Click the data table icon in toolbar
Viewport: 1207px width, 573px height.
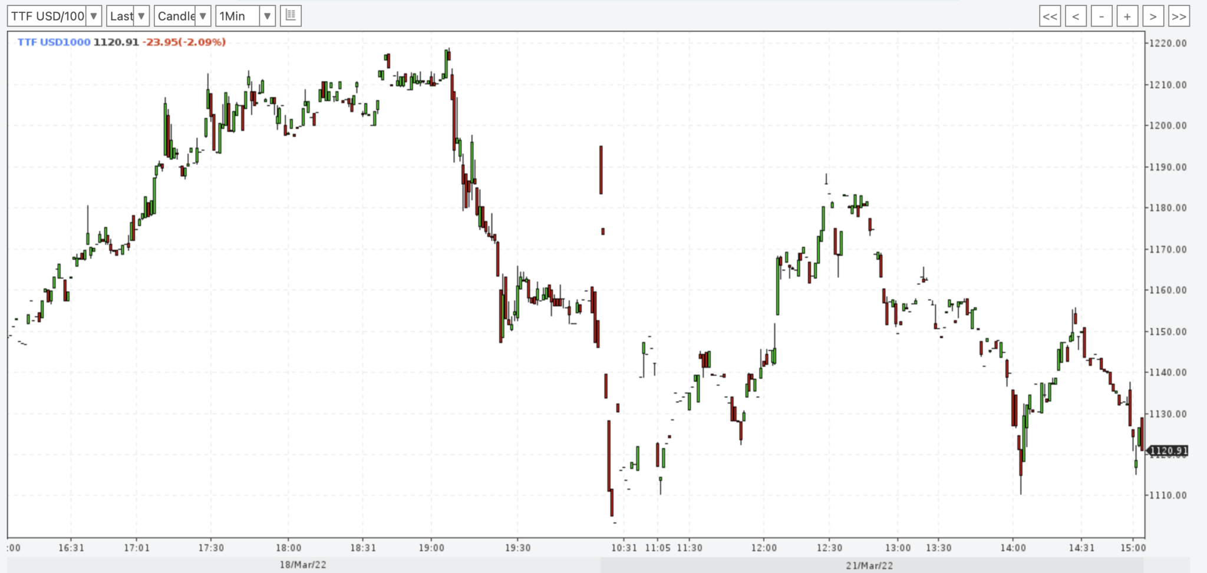coord(291,15)
